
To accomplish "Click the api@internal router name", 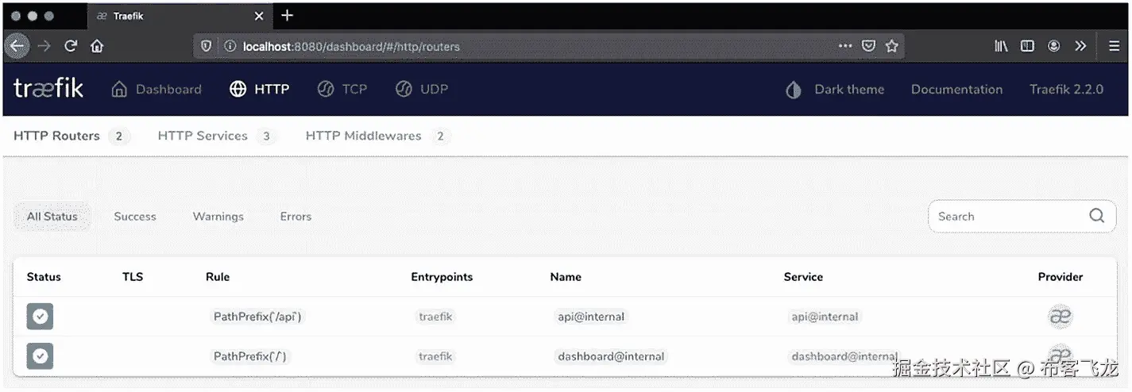I will pos(591,317).
